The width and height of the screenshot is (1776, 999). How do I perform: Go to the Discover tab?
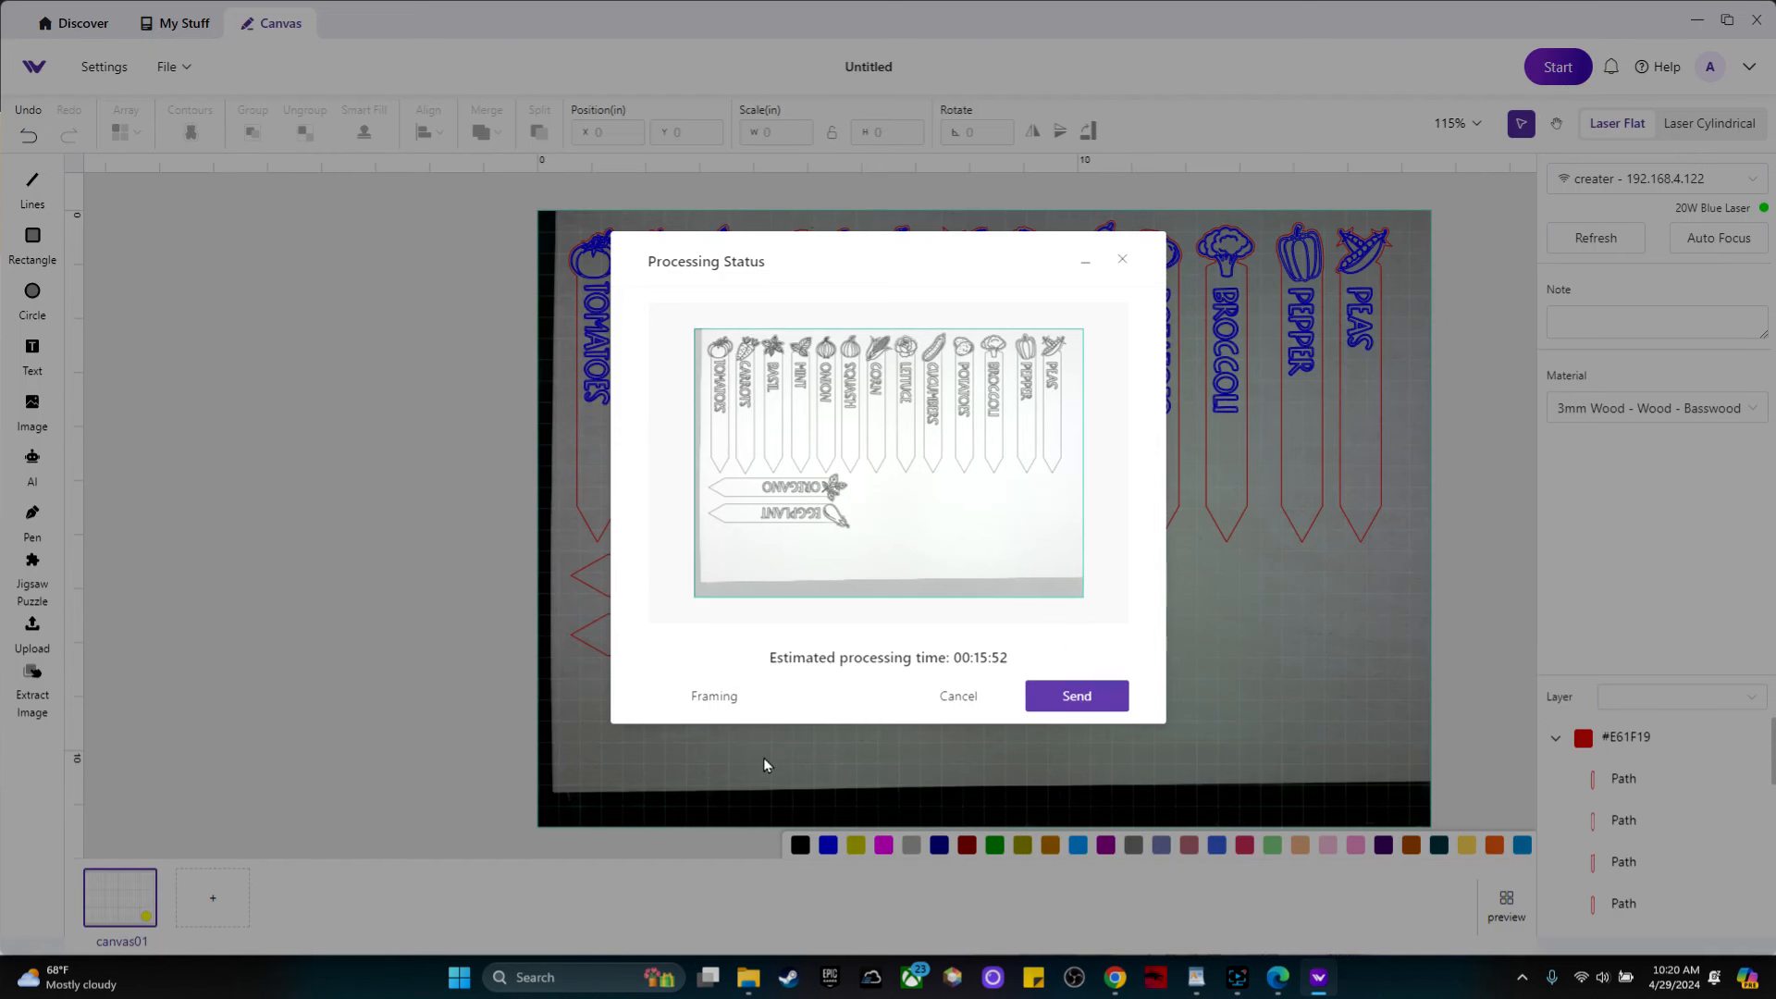tap(73, 23)
